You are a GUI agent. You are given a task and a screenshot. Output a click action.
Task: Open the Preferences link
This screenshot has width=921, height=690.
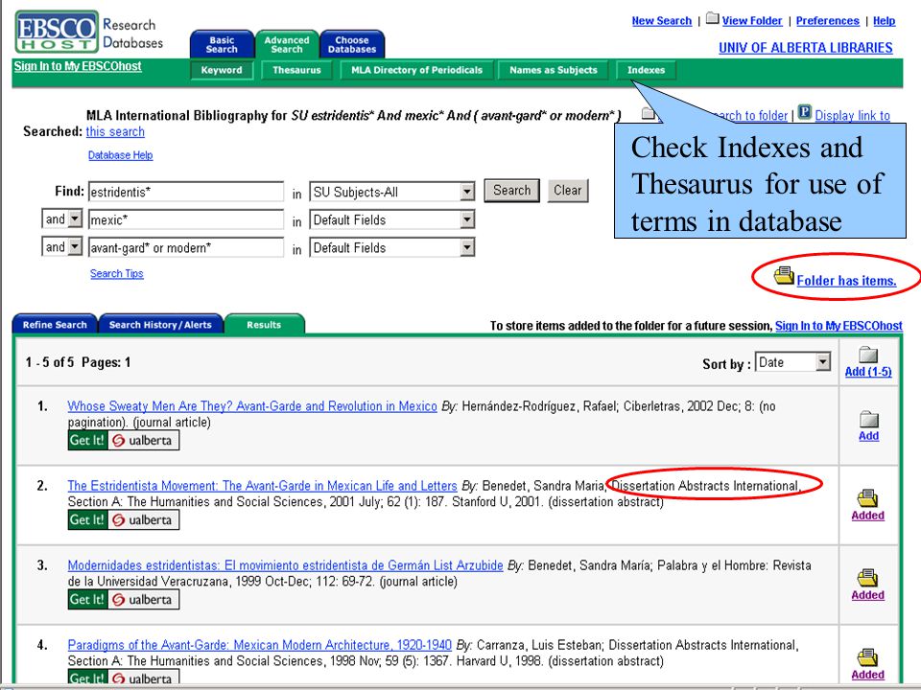tap(827, 20)
